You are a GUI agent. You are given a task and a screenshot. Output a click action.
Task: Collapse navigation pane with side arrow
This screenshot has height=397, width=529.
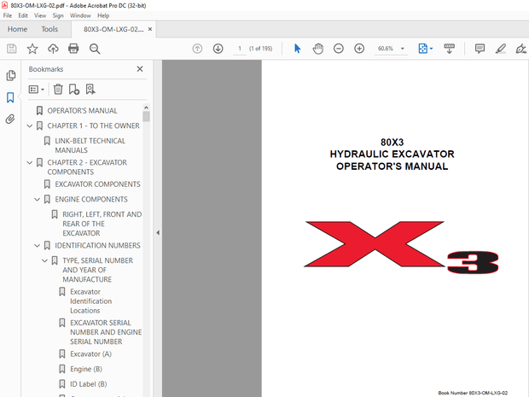(158, 232)
